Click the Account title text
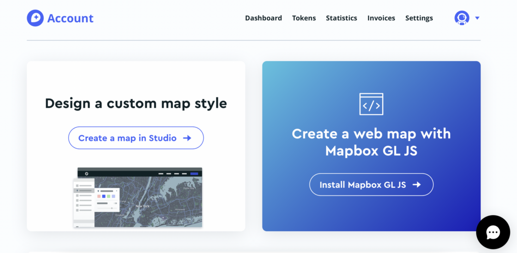The height and width of the screenshot is (253, 517). (x=70, y=18)
